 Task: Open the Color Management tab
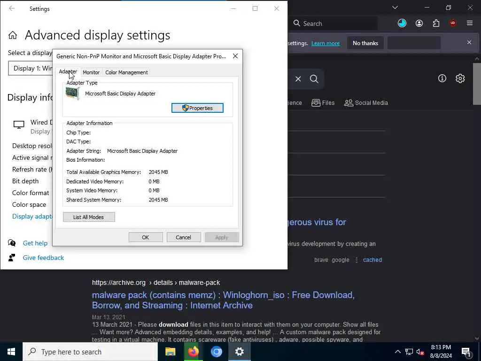[x=126, y=72]
